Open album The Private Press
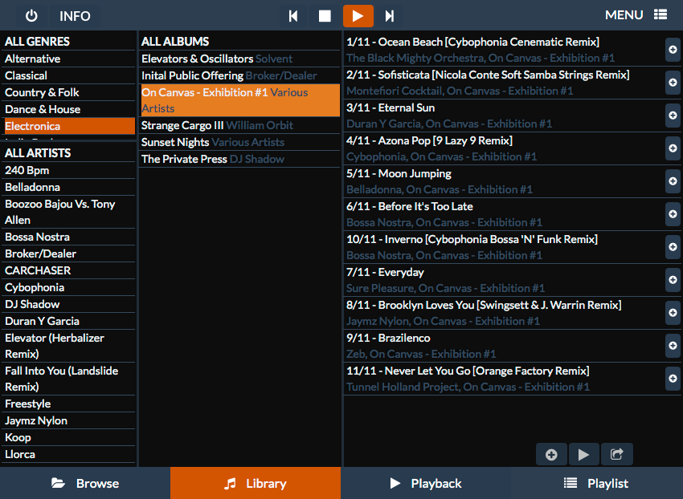Screen dimensions: 683x499 [x=240, y=159]
